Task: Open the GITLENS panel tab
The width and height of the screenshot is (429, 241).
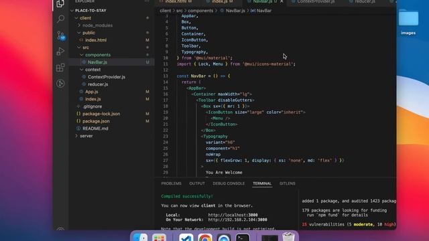Action: [x=288, y=183]
